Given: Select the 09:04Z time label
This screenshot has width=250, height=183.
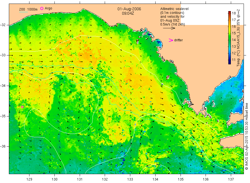Looking at the screenshot, I should pos(128,13).
